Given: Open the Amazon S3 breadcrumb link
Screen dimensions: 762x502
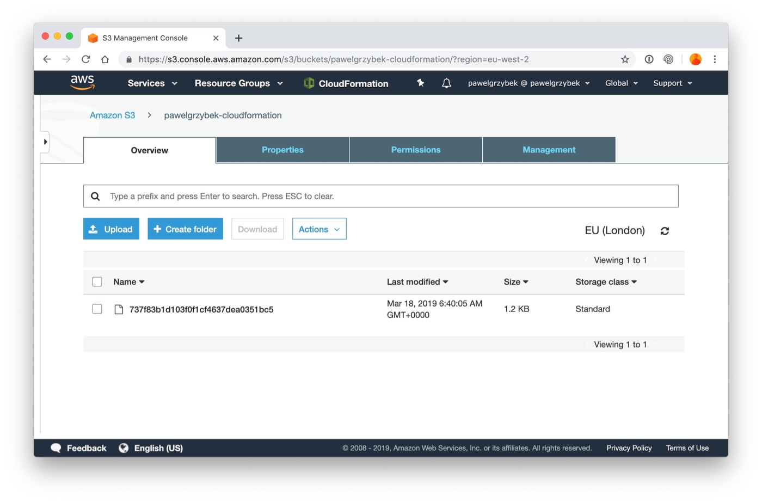Looking at the screenshot, I should pyautogui.click(x=112, y=115).
